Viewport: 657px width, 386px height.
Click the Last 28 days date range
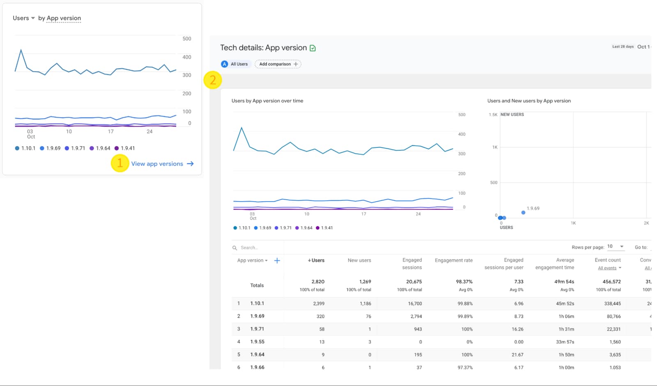623,47
